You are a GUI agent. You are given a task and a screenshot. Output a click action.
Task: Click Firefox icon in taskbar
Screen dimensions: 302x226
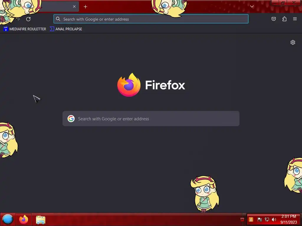click(x=24, y=219)
